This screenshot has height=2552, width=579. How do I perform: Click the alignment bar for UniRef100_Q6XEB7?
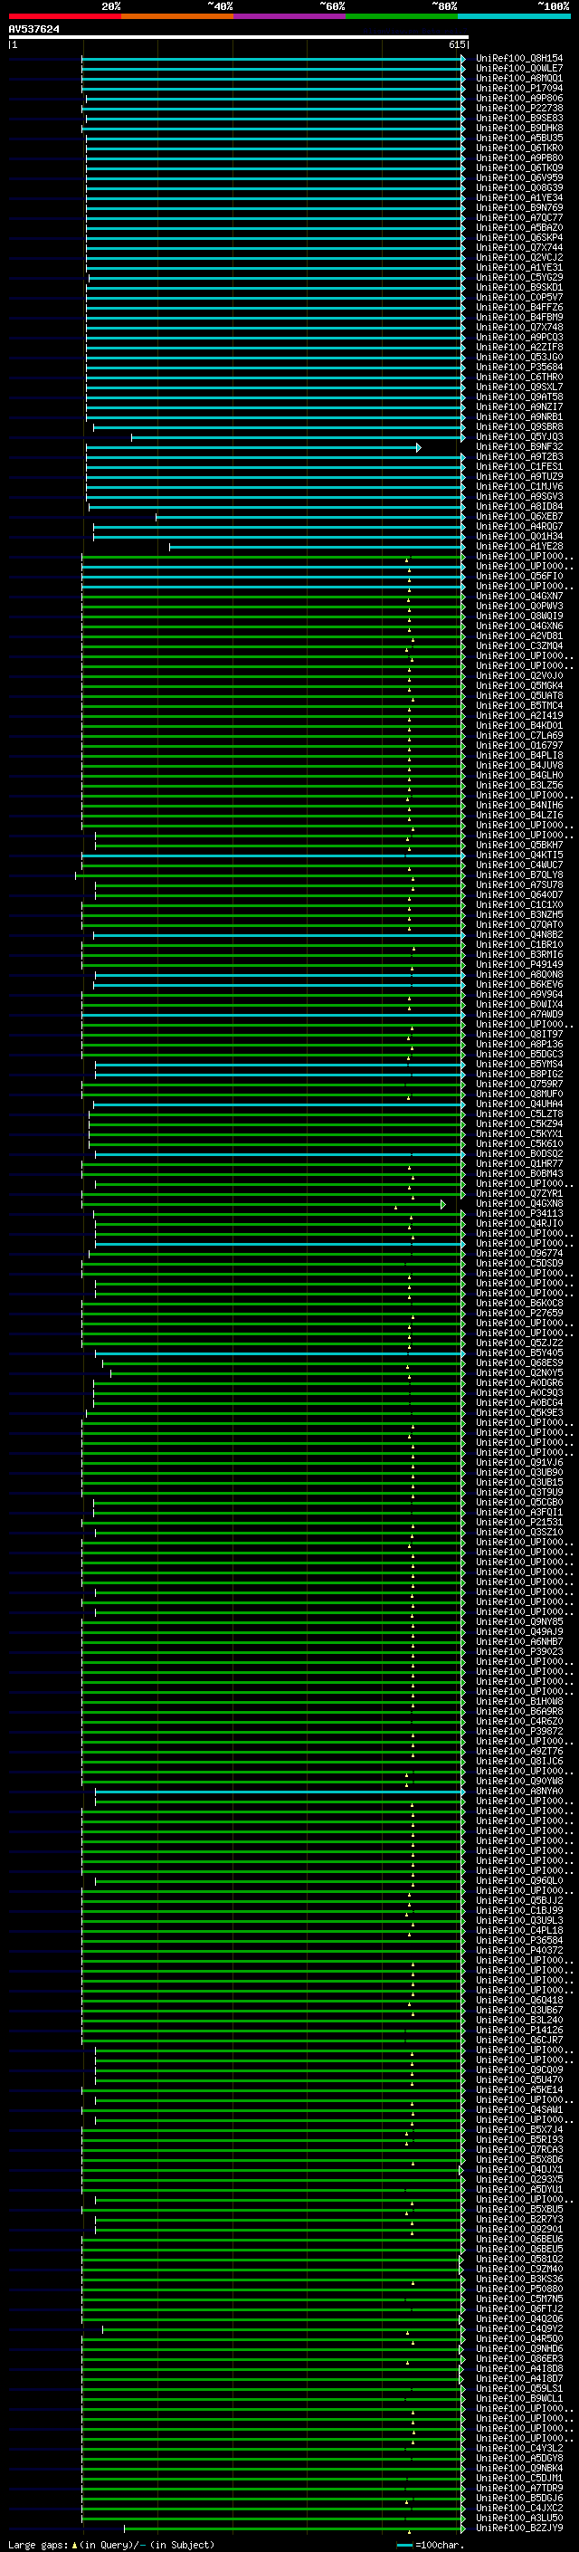pos(309,517)
